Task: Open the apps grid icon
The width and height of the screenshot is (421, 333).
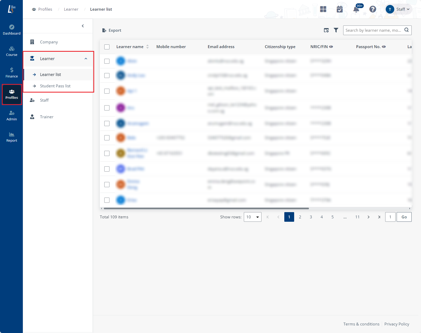Action: 323,9
